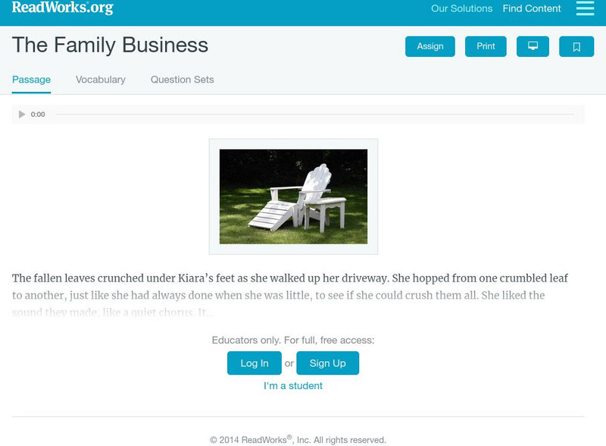The image size is (606, 446).
Task: Play the passage audio
Action: 22,115
